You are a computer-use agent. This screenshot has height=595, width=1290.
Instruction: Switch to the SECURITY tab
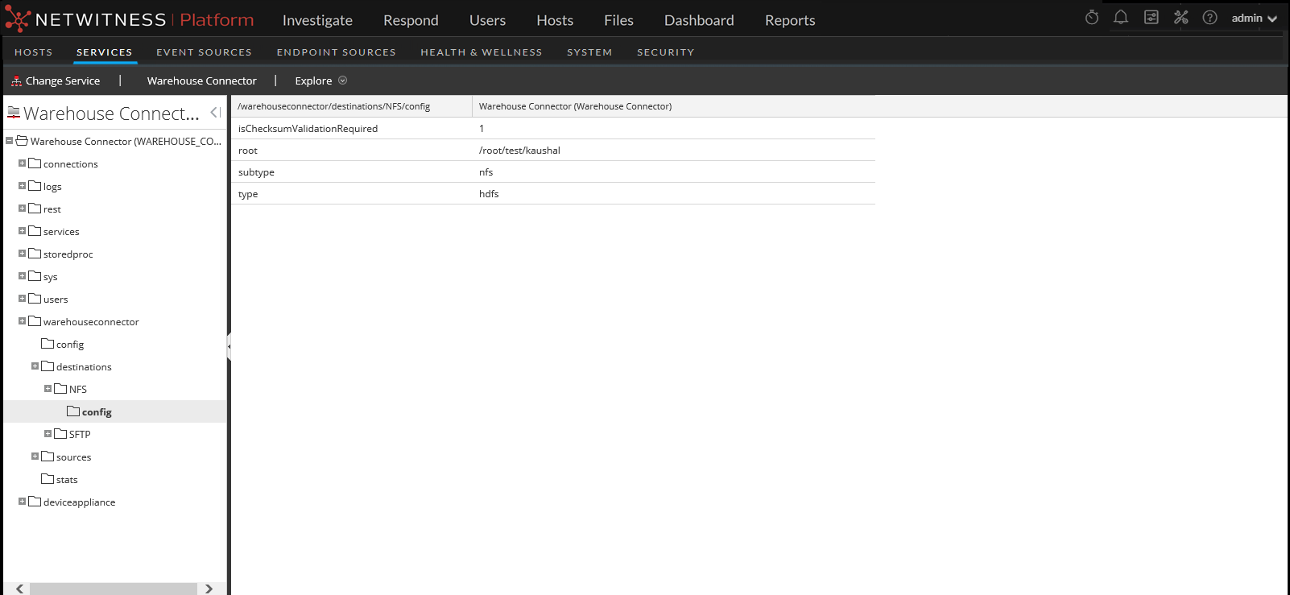point(666,52)
